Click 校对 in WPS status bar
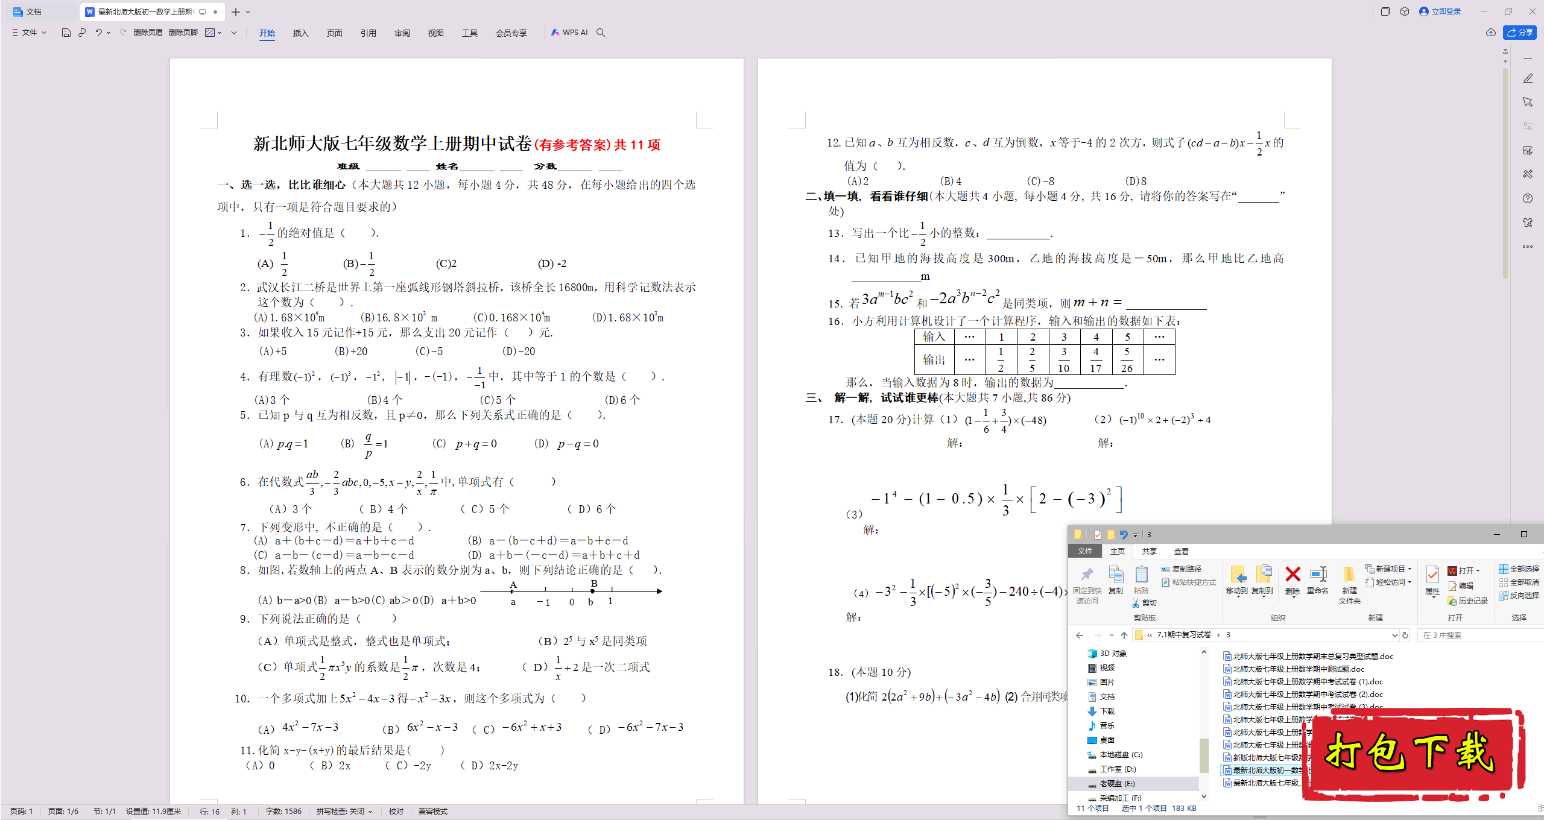Image resolution: width=1544 pixels, height=820 pixels. (x=396, y=812)
